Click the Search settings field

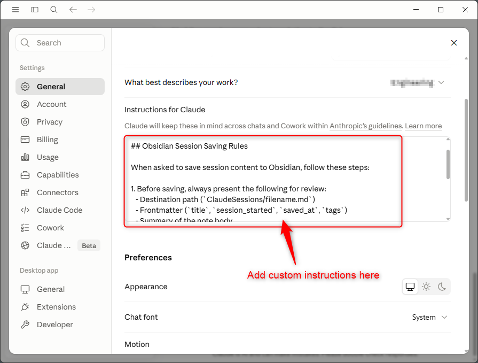(60, 43)
